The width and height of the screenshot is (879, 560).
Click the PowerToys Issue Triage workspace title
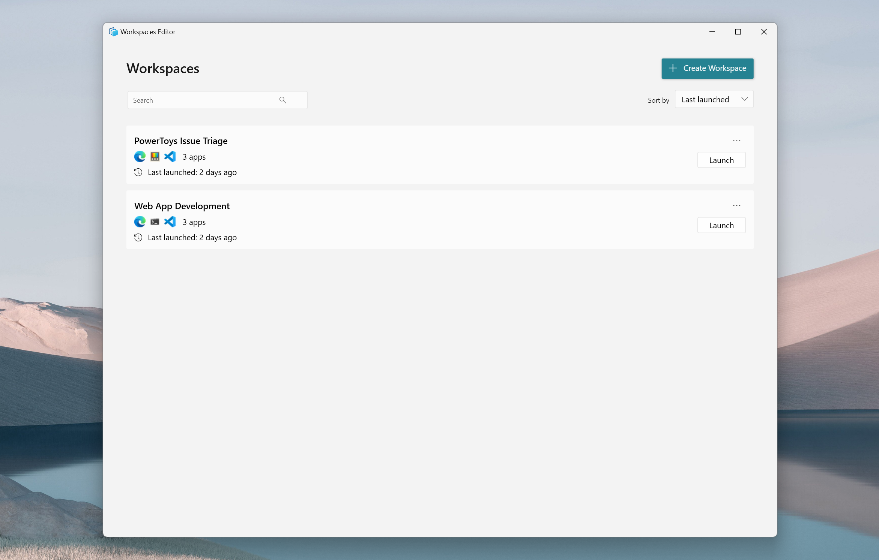(x=181, y=141)
